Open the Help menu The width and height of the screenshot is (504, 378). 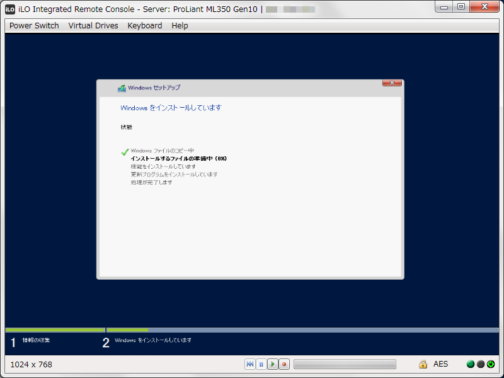(x=180, y=25)
